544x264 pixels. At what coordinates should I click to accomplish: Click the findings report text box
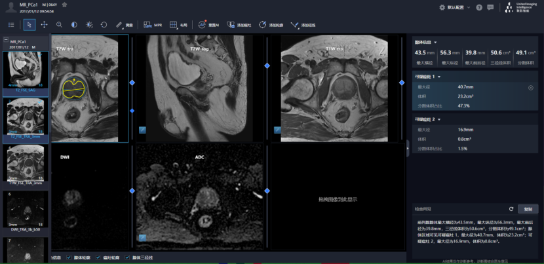475,236
